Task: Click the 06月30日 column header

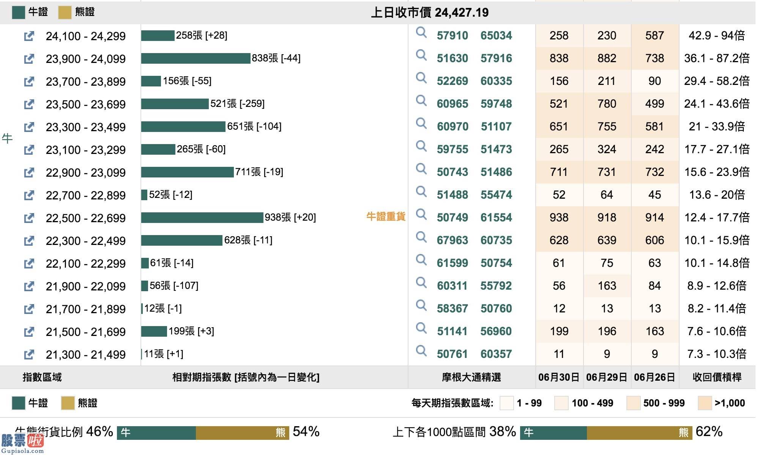Action: (559, 377)
